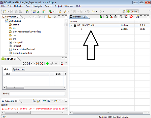Click the New wizard toolbar icon

pos(5,12)
